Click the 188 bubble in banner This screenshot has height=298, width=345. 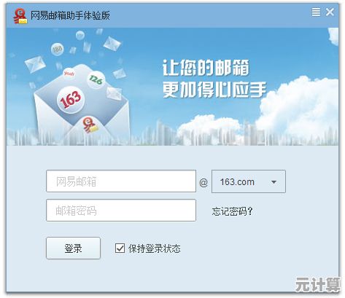click(x=58, y=50)
